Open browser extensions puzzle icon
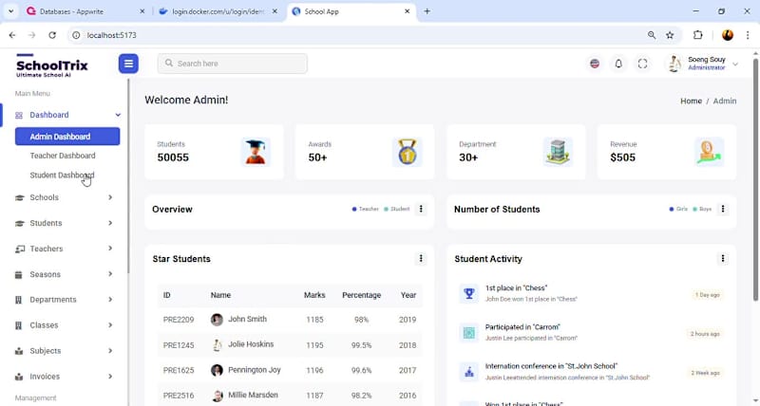This screenshot has width=760, height=406. click(698, 35)
